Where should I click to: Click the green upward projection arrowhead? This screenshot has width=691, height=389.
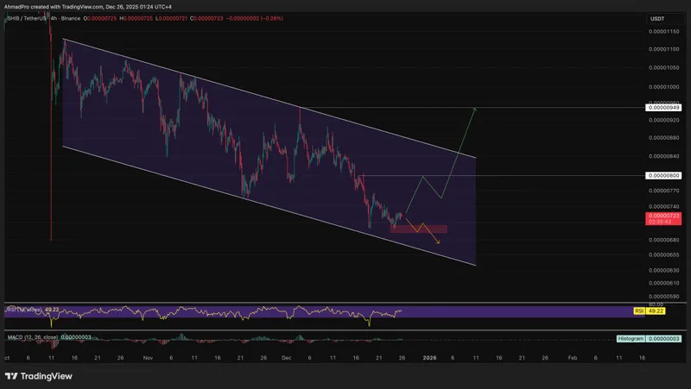tap(475, 110)
